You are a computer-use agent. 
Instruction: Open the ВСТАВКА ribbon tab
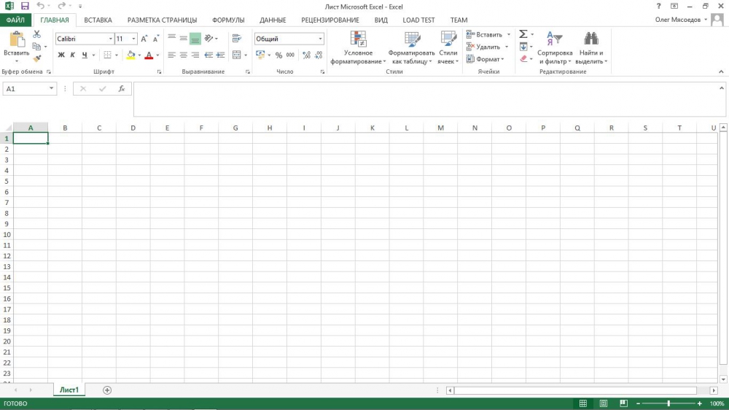98,20
